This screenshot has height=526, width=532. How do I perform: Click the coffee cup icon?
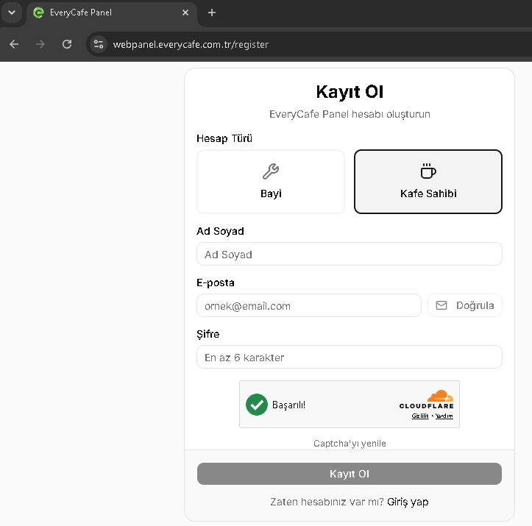[428, 171]
